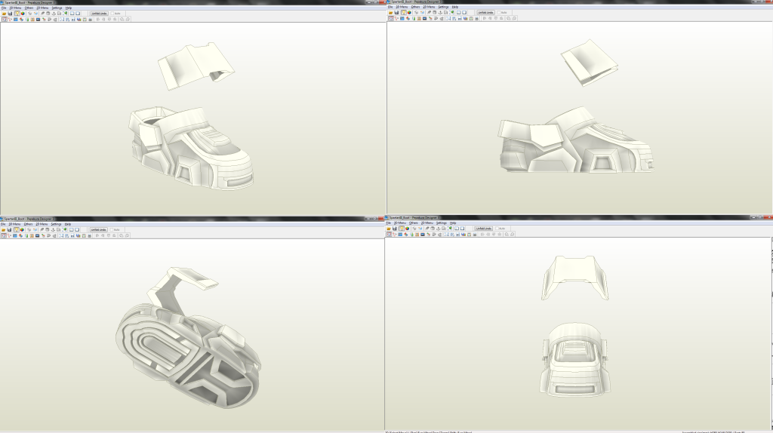Viewport: 773px width, 433px height.
Task: Click the light bulb icon in bottom-left window
Action: point(16,229)
